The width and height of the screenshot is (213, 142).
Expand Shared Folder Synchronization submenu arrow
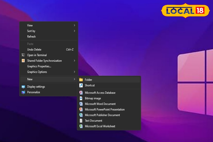(x=74, y=61)
